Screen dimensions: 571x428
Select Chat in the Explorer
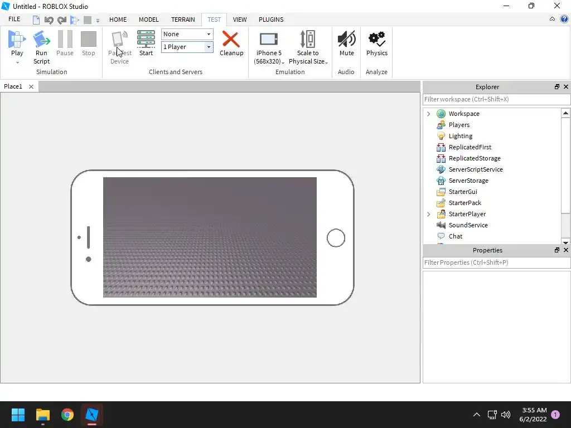click(455, 236)
